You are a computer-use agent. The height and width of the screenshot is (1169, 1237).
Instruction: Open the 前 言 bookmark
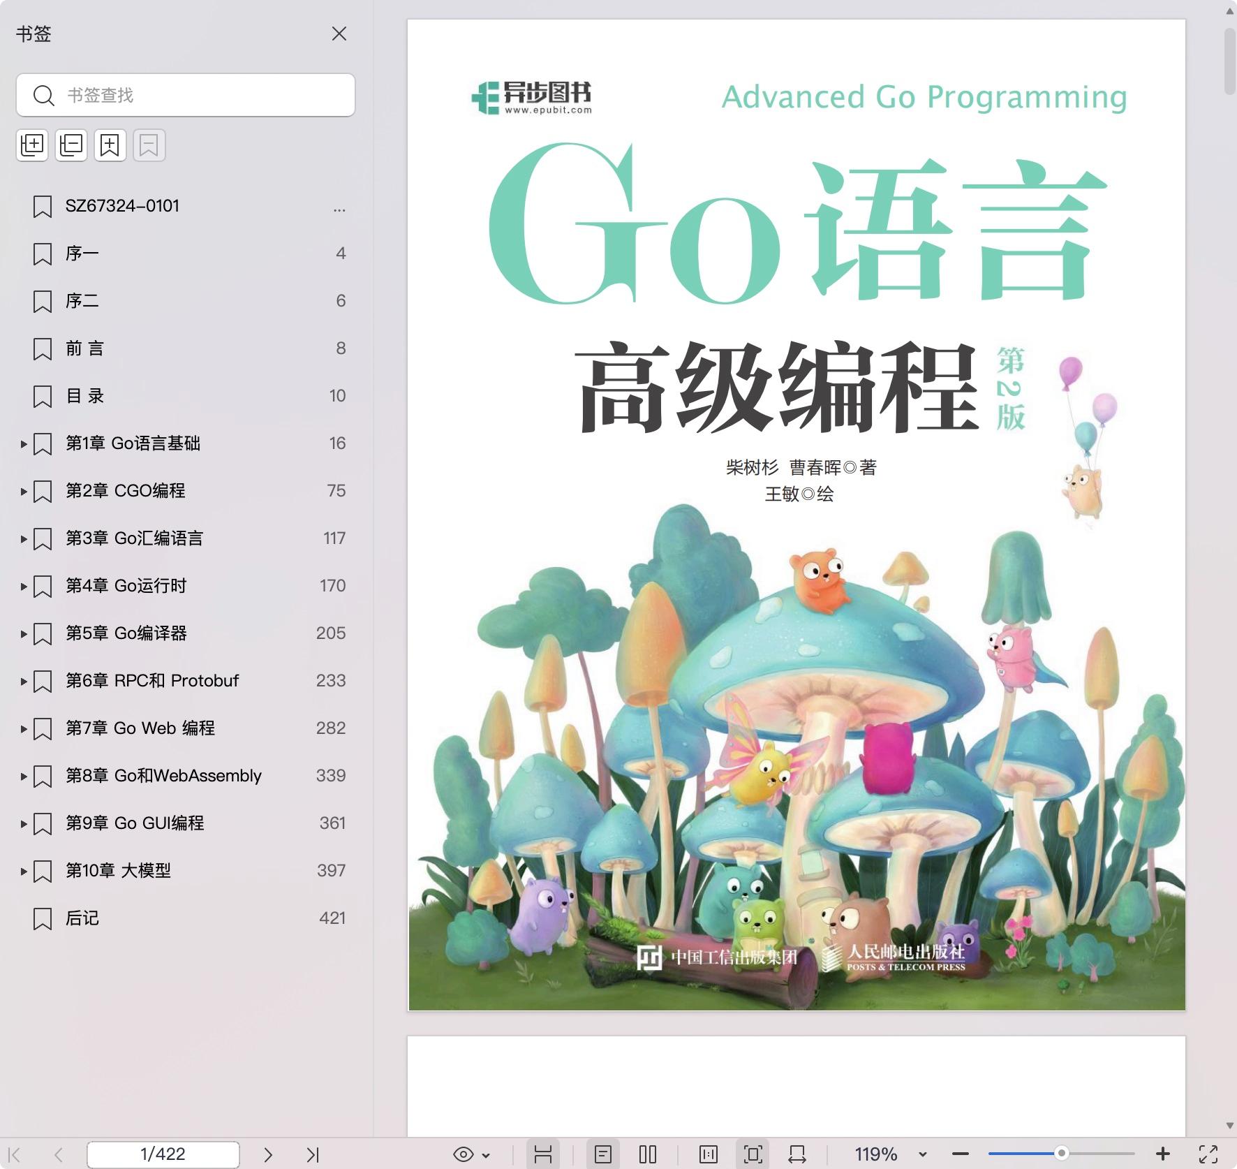85,348
